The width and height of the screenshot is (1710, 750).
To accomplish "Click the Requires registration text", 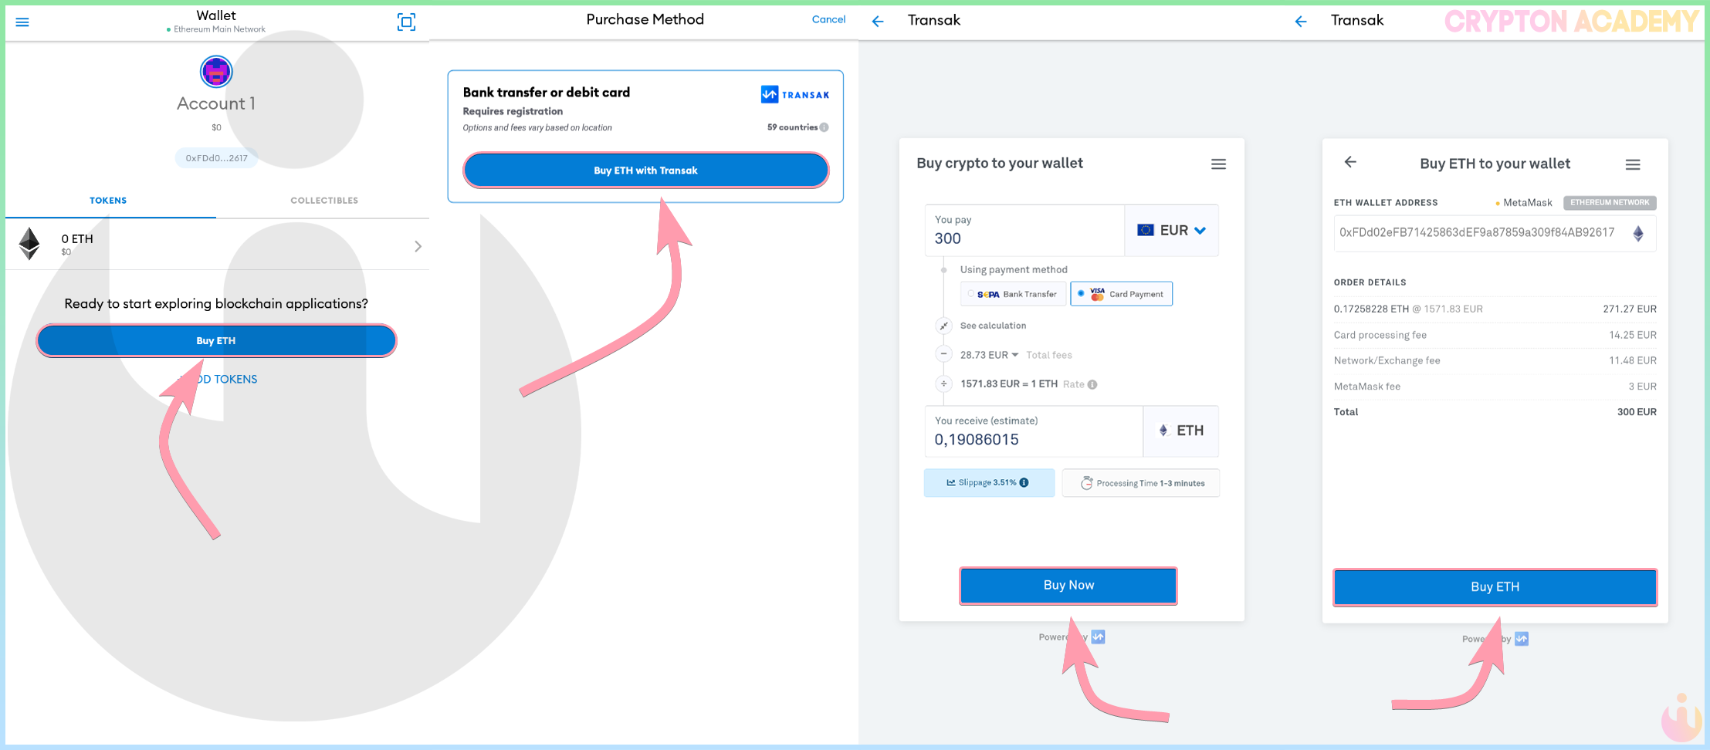I will 513,111.
